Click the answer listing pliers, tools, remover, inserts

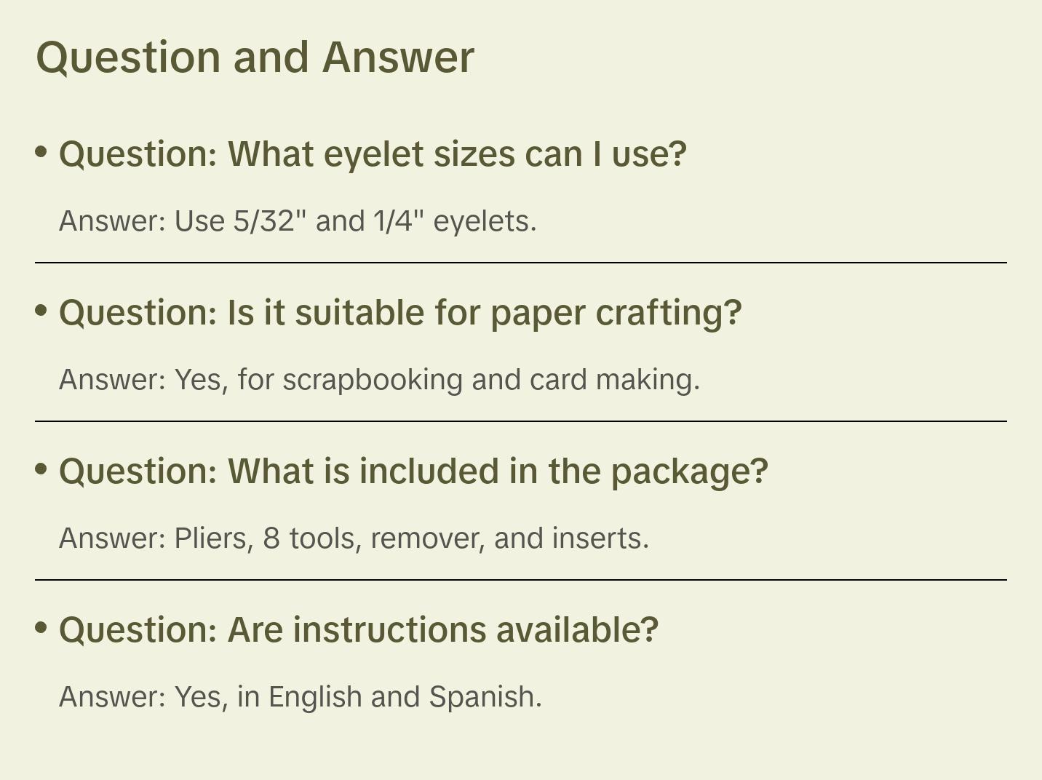click(354, 538)
